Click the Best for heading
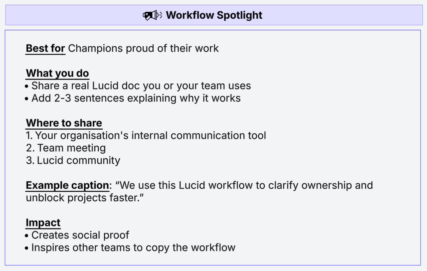427x271 pixels. click(45, 48)
